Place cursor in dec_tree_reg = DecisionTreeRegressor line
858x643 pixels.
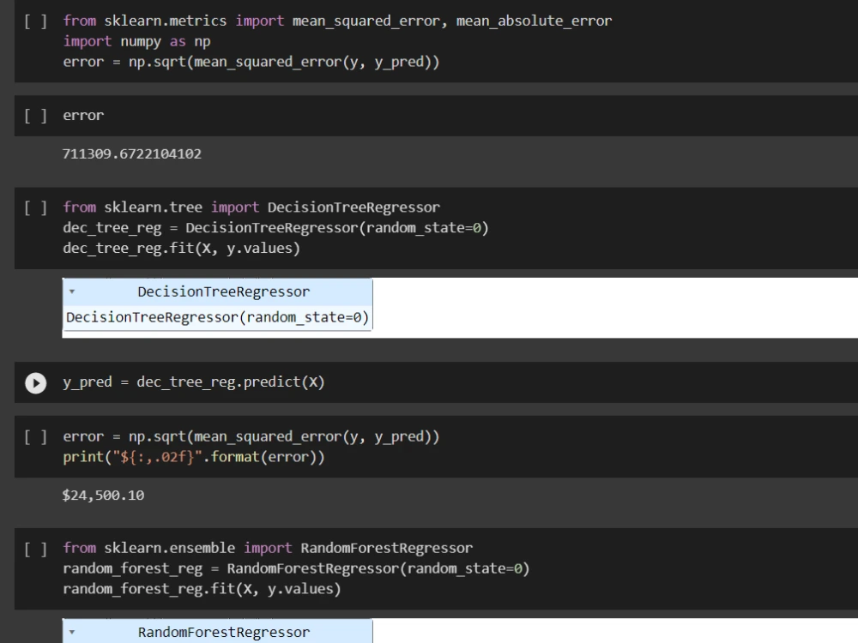[275, 227]
